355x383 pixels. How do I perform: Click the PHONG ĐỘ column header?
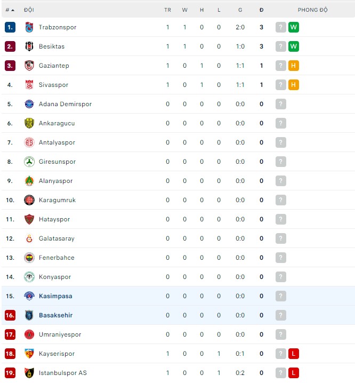pos(312,10)
